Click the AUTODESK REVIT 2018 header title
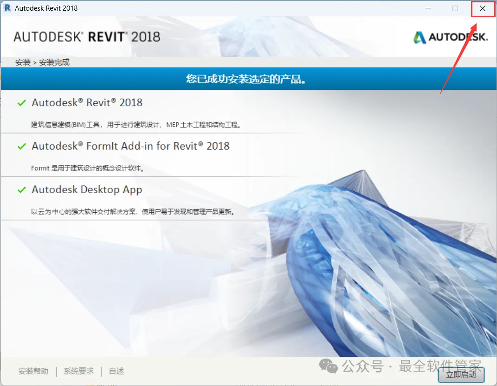Image resolution: width=497 pixels, height=386 pixels. [x=87, y=37]
